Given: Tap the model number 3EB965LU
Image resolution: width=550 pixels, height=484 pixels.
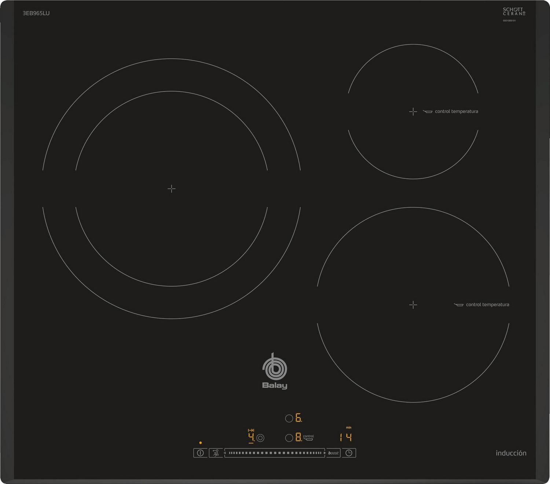Looking at the screenshot, I should click(36, 13).
